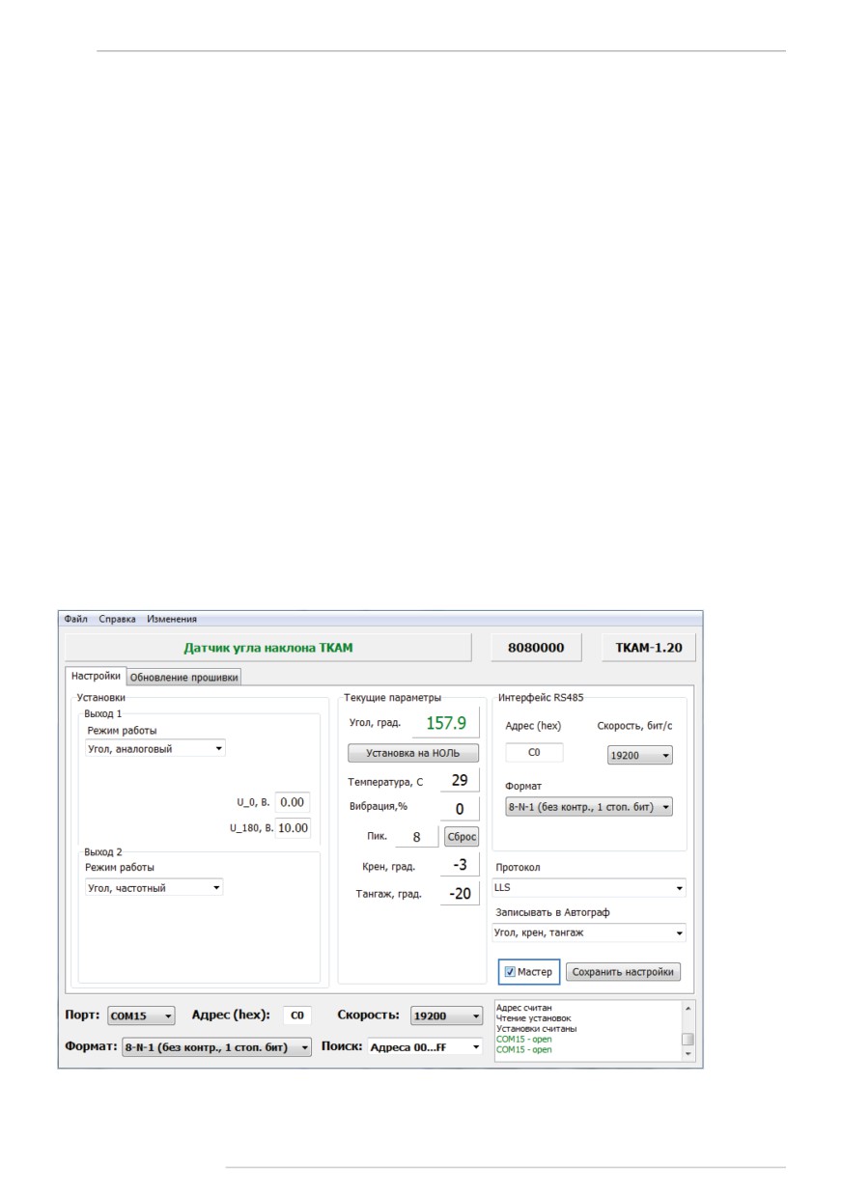Click the angle value 157.9

tap(446, 723)
